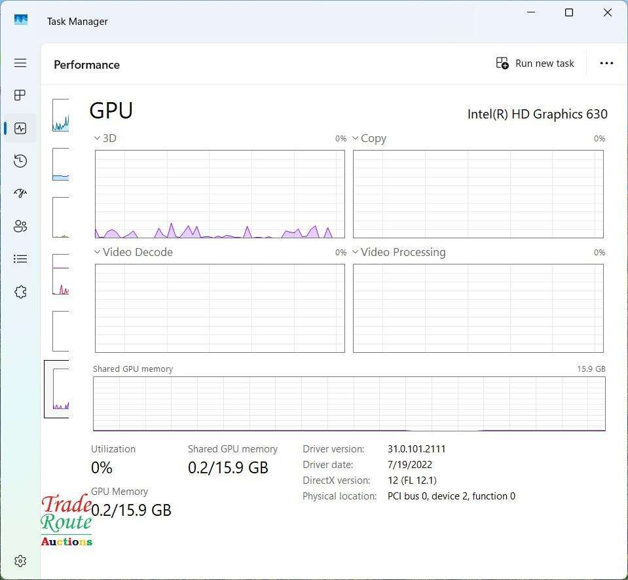Open the Services page icon

(x=20, y=292)
